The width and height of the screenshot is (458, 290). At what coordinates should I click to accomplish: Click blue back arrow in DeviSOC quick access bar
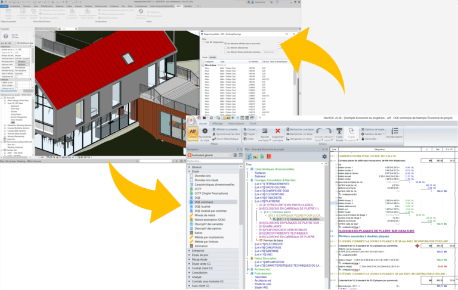coord(233,118)
